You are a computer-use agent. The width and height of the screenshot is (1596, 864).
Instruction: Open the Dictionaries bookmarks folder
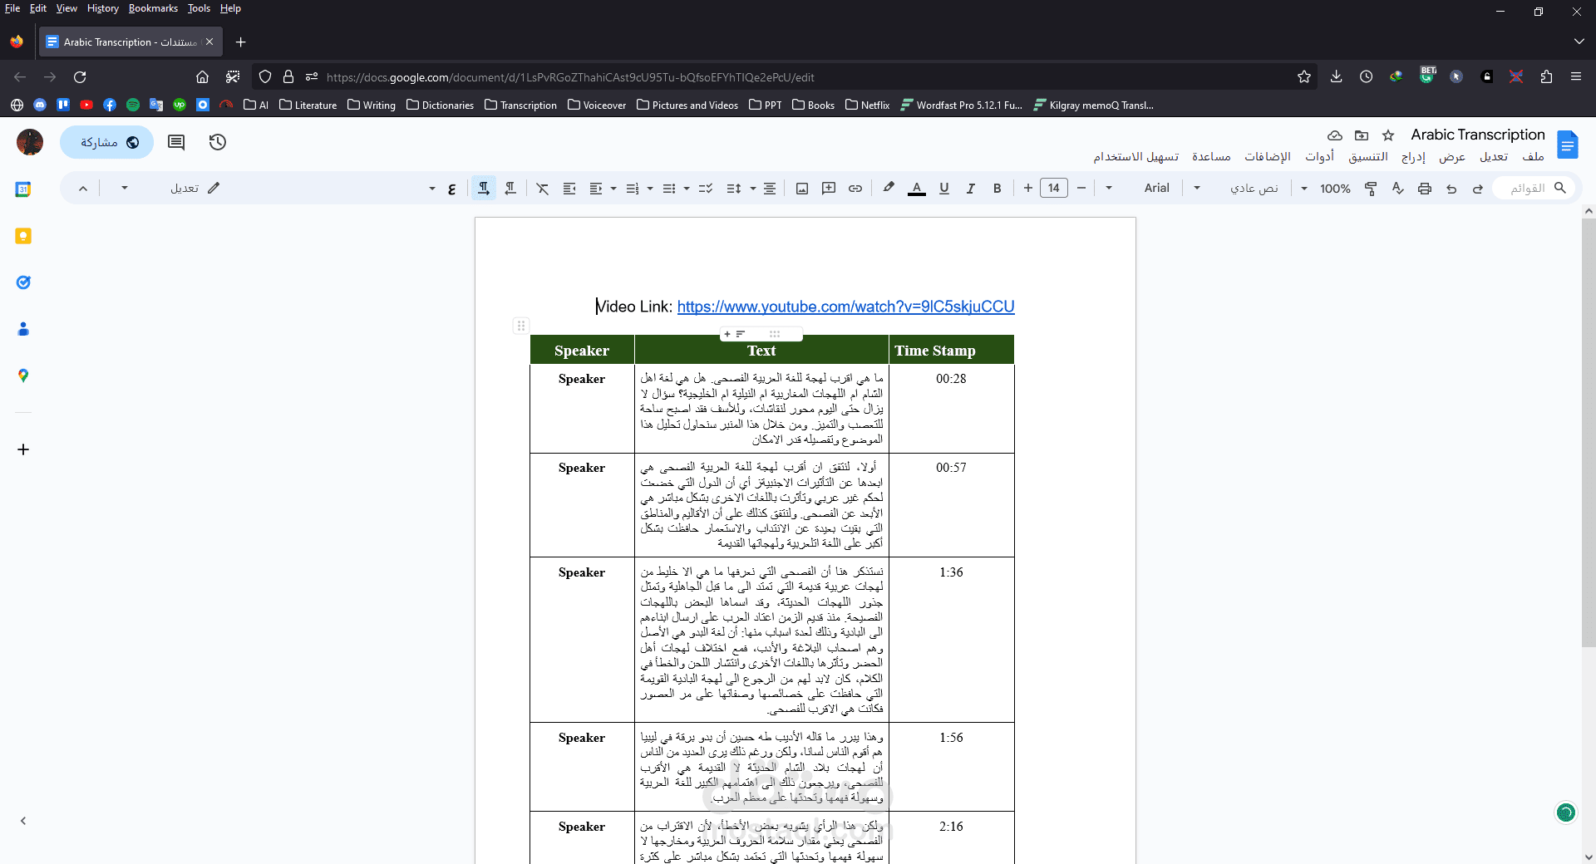coord(440,105)
